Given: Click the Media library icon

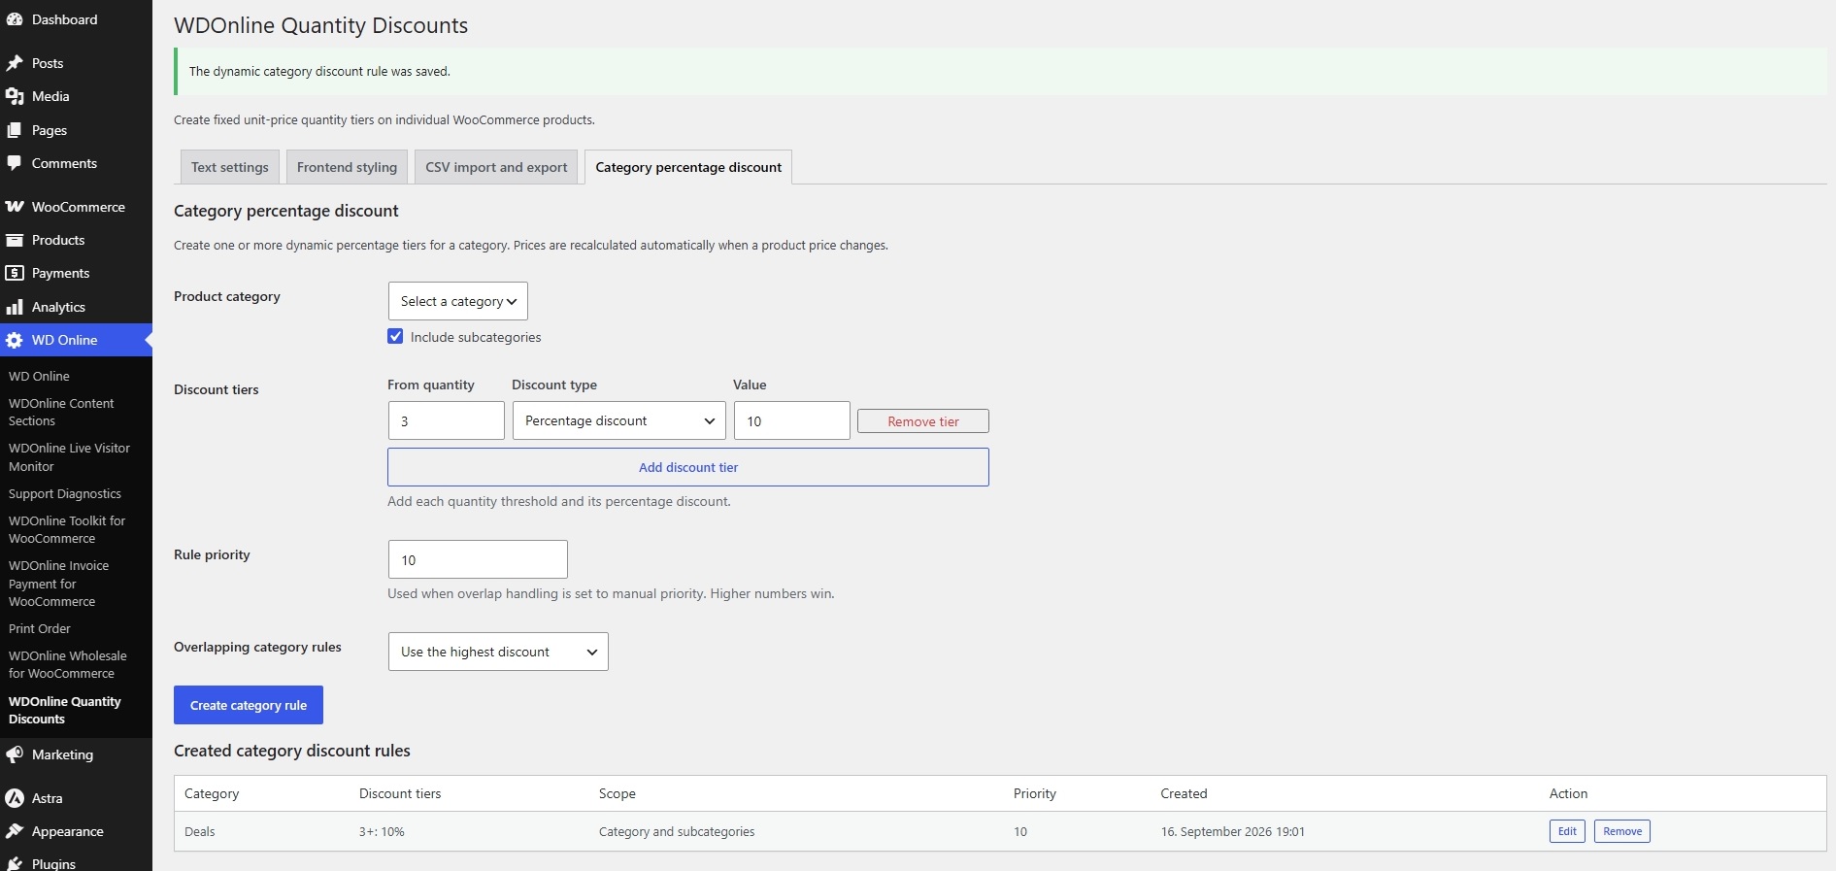Looking at the screenshot, I should [15, 96].
